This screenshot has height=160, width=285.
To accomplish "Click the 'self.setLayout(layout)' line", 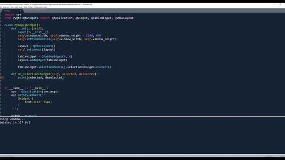I will [x=37, y=49].
